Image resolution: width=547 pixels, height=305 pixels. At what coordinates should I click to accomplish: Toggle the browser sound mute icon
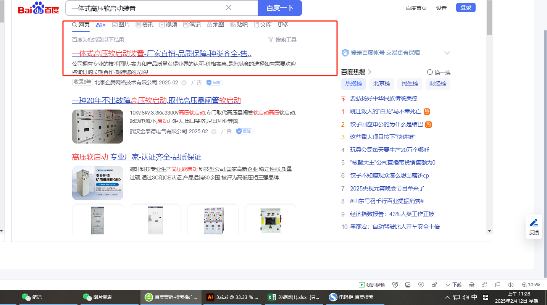[x=510, y=285]
